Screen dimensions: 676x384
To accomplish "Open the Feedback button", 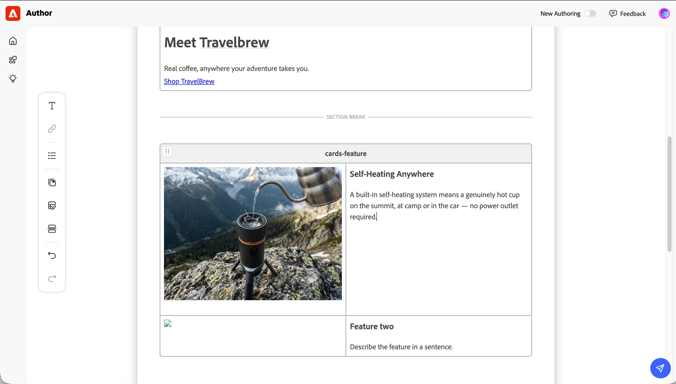I will [x=627, y=13].
